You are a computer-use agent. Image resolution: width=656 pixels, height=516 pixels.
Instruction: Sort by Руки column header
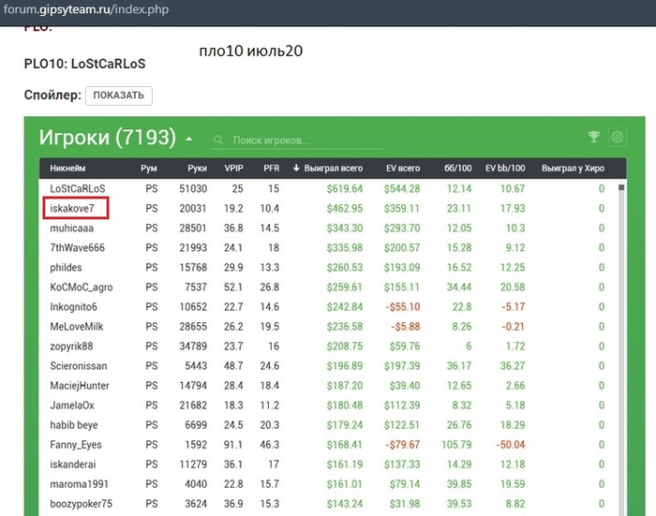coord(197,168)
